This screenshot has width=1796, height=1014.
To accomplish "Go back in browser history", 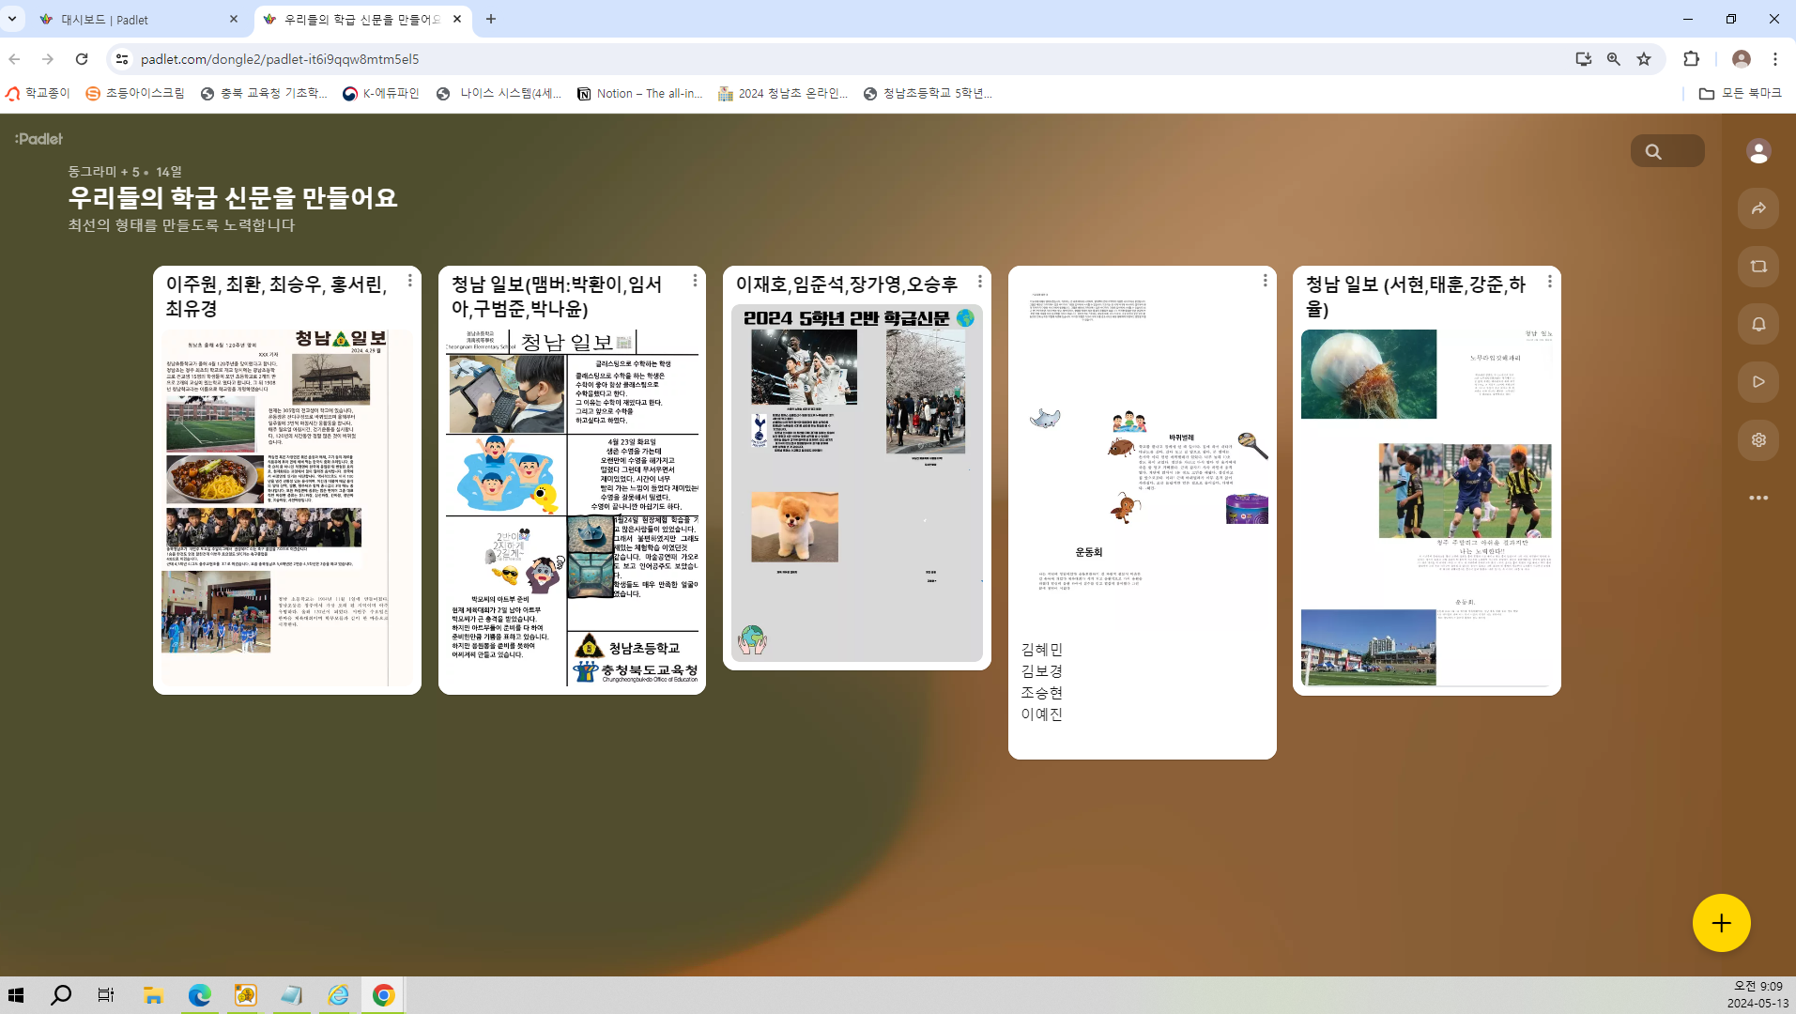I will point(14,59).
